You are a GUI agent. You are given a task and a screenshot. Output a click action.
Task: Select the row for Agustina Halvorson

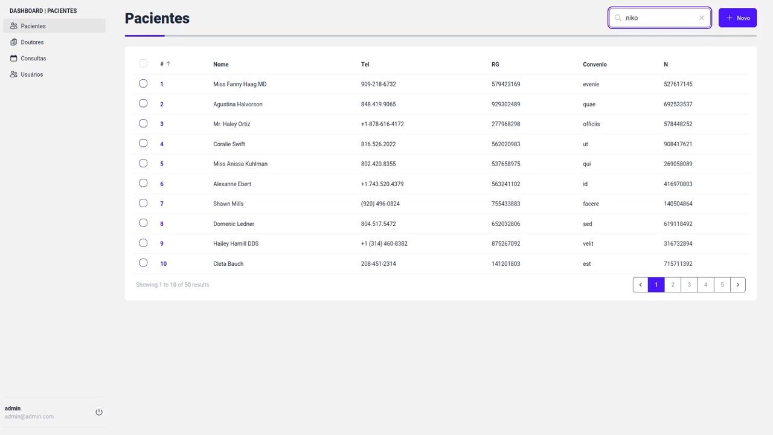pyautogui.click(x=143, y=103)
